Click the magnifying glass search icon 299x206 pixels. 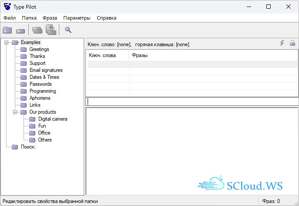tap(68, 30)
